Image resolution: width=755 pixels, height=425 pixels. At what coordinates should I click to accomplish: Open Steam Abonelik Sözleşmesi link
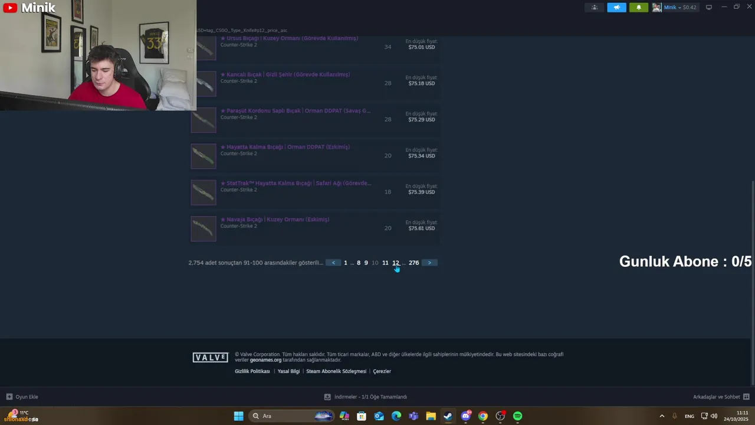point(336,371)
